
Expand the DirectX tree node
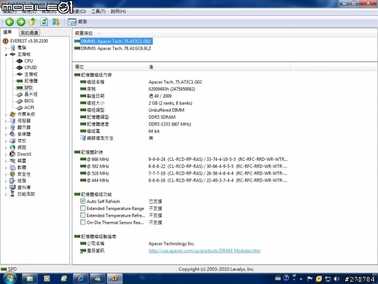(x=6, y=154)
